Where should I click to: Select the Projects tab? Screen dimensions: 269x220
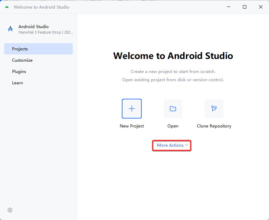coord(38,49)
